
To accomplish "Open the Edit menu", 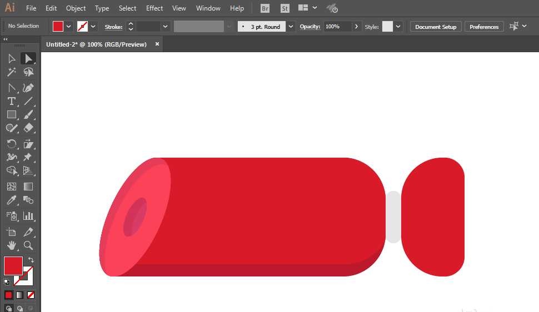I will (x=51, y=8).
